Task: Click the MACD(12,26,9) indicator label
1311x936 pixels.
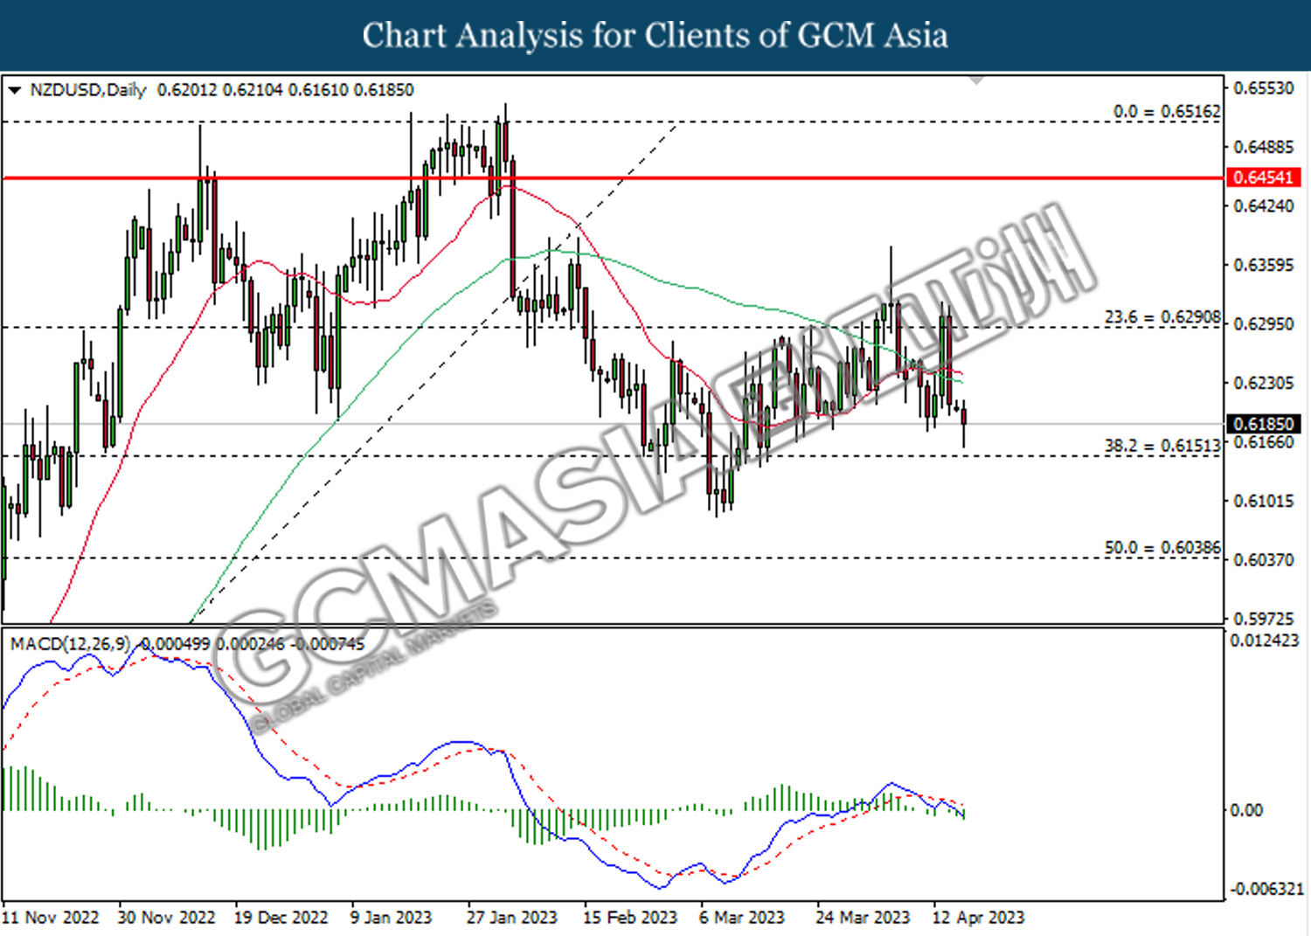Action: pyautogui.click(x=70, y=644)
